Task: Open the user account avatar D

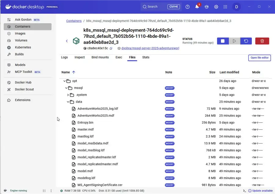Action: point(237,7)
